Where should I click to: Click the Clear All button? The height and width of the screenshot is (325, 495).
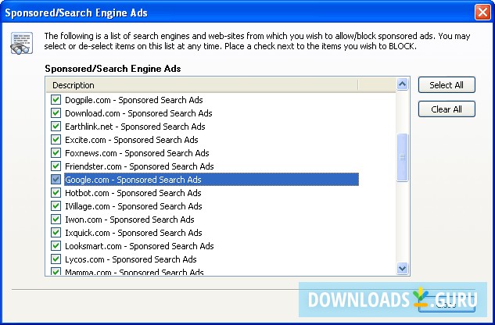[447, 109]
